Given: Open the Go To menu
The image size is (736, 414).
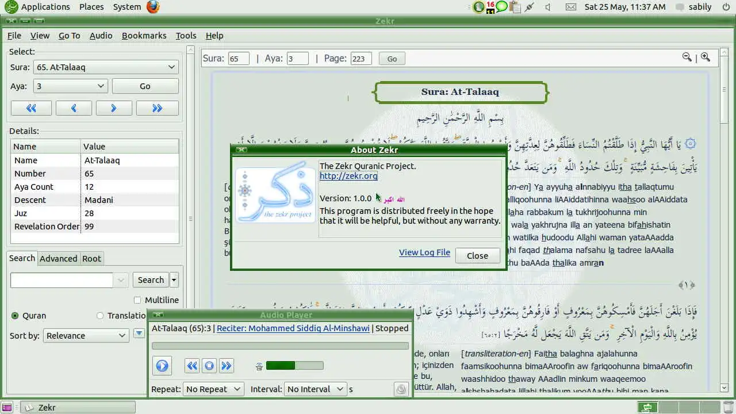Looking at the screenshot, I should tap(69, 36).
